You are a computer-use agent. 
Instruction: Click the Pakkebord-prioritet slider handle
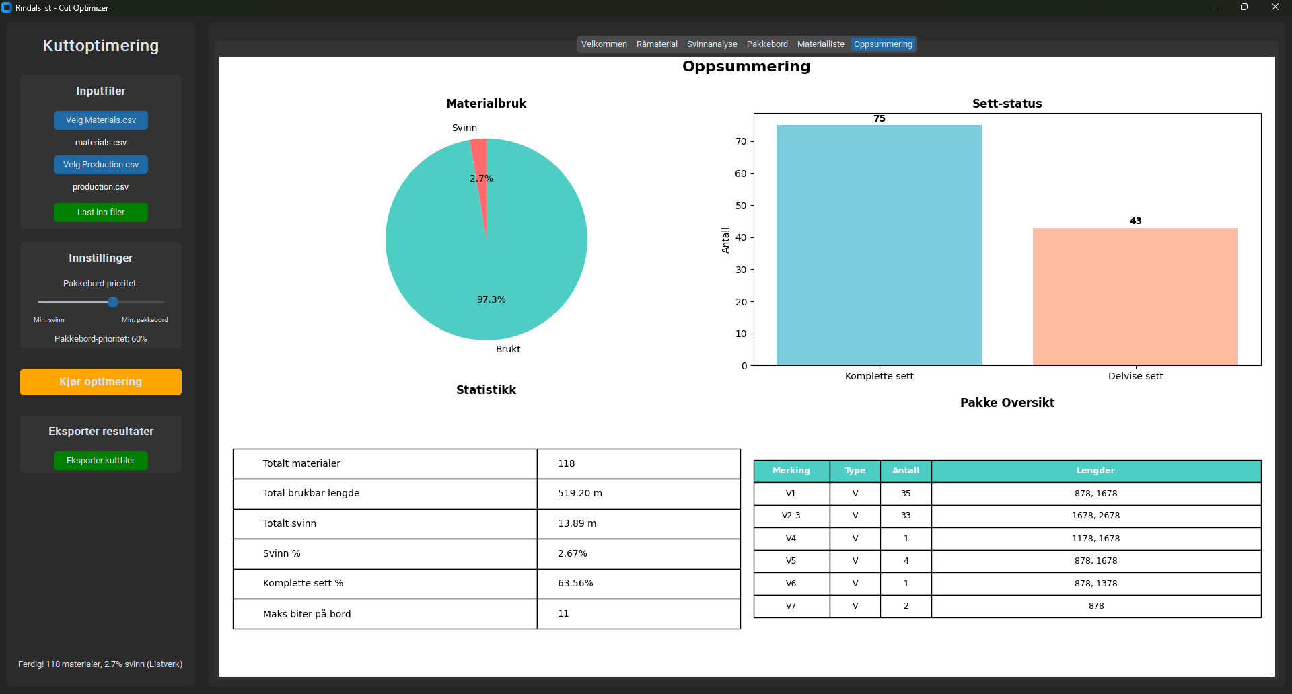click(113, 302)
